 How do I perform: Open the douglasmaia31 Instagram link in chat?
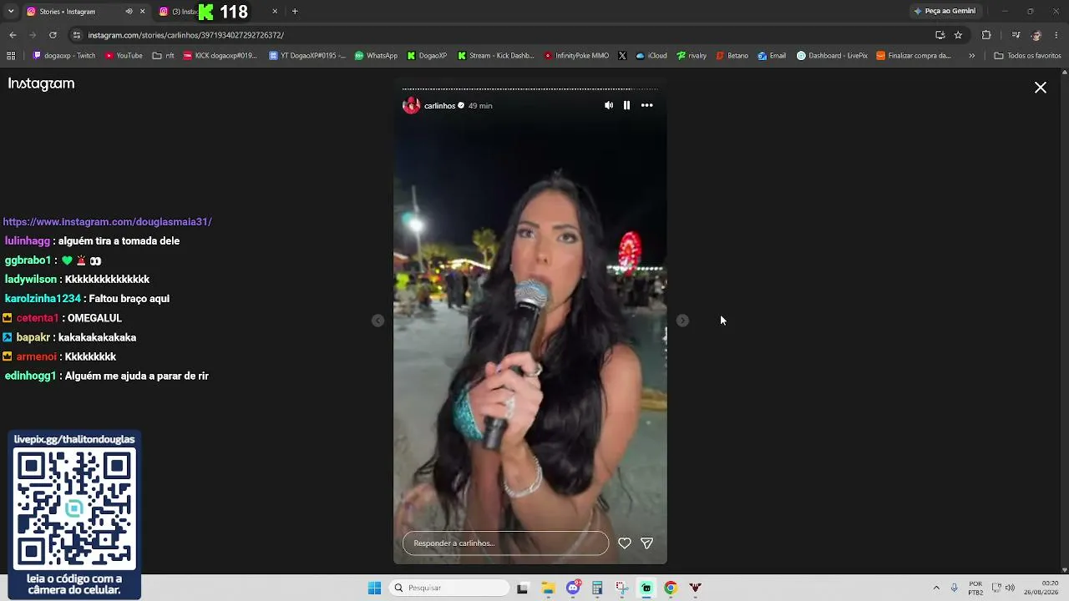point(107,222)
